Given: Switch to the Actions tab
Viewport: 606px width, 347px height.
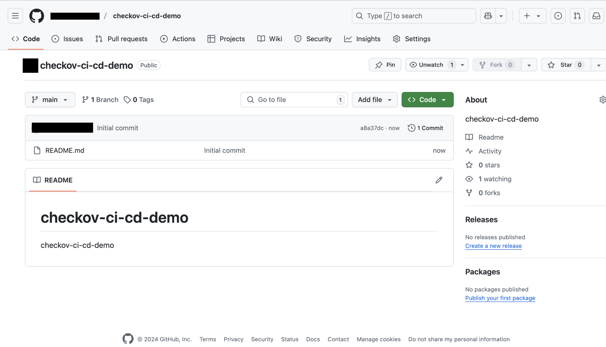Looking at the screenshot, I should pyautogui.click(x=178, y=39).
